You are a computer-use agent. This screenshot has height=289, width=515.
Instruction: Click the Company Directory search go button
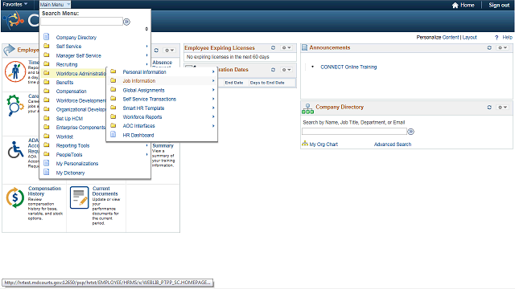pyautogui.click(x=411, y=132)
